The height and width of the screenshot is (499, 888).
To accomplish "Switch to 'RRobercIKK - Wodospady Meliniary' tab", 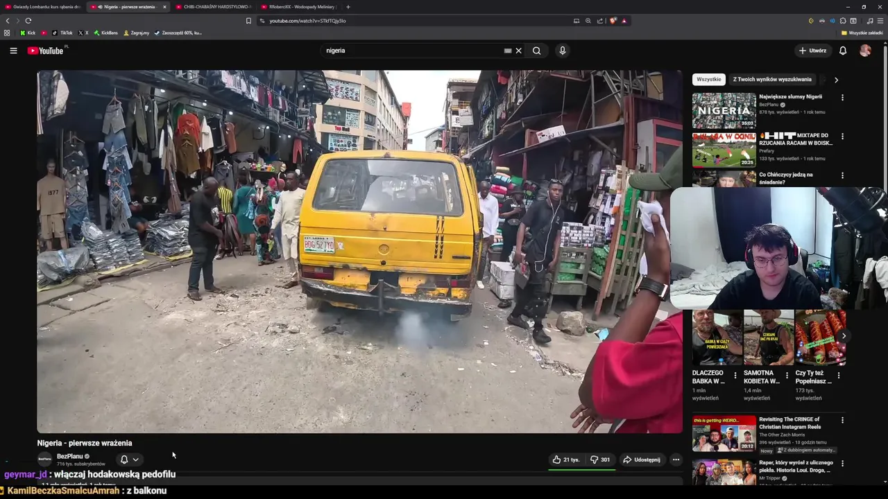I will pyautogui.click(x=298, y=7).
